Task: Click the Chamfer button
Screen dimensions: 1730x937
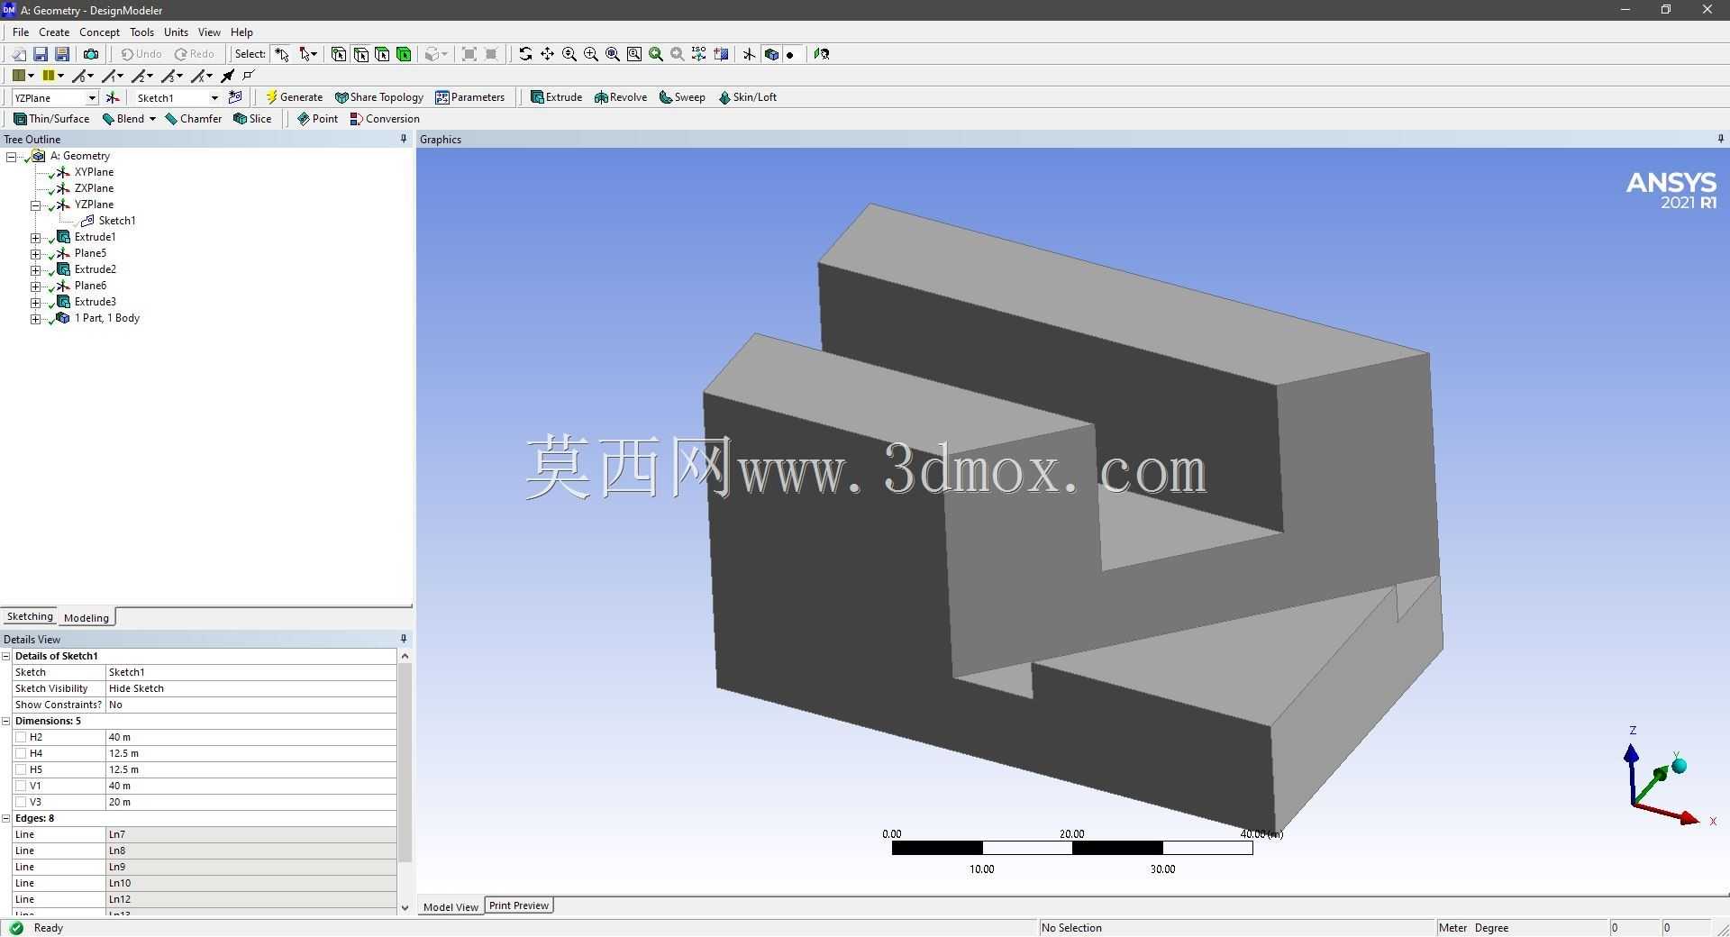Action: (x=193, y=119)
